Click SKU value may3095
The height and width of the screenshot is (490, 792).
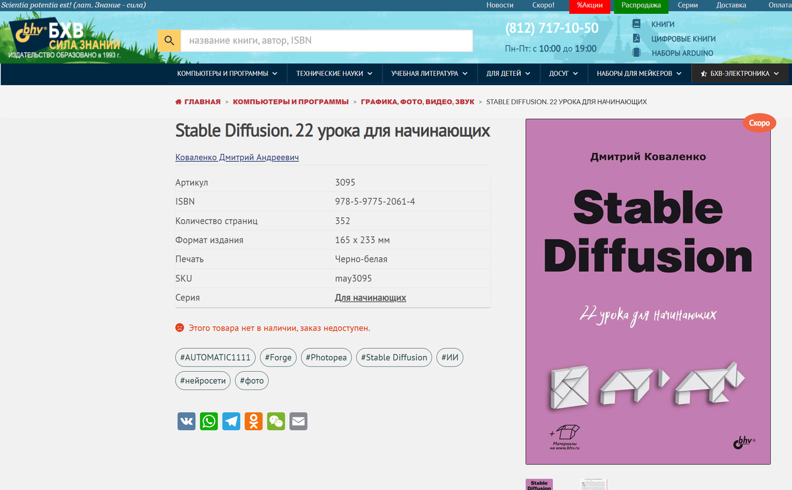(354, 279)
